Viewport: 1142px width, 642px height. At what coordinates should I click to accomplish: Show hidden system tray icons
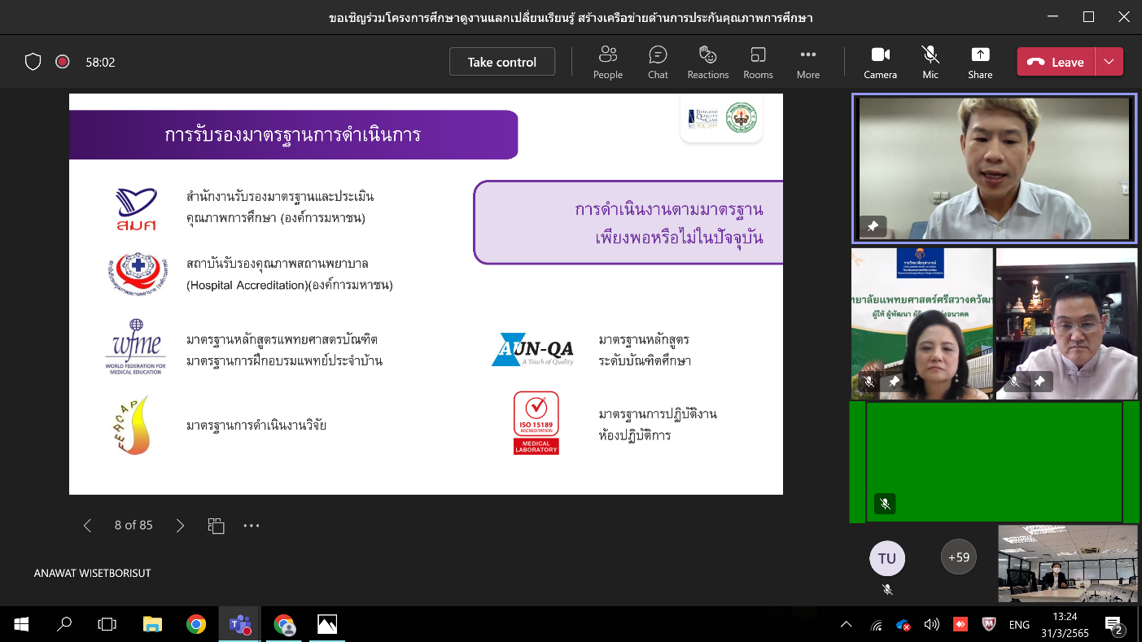click(x=847, y=625)
